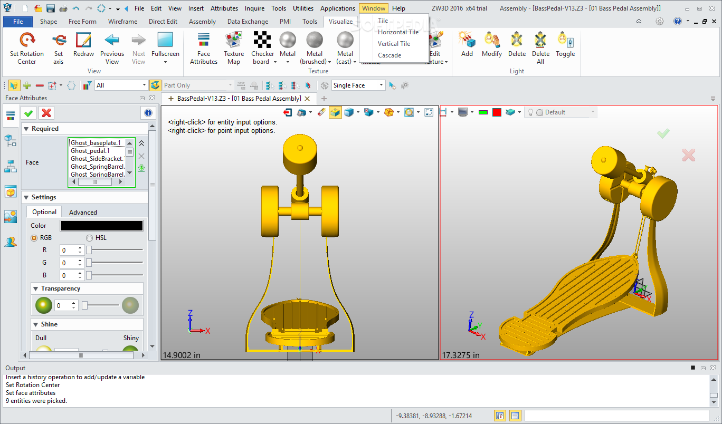Cancel Face Attributes with red X
This screenshot has width=722, height=424.
pos(46,113)
